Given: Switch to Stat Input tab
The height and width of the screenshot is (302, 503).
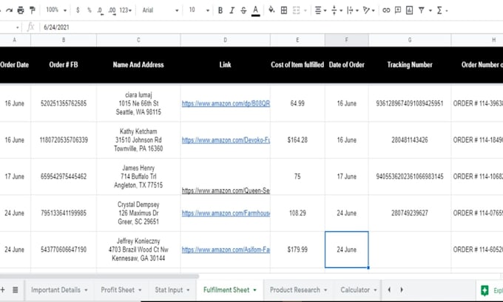Looking at the screenshot, I should [169, 290].
